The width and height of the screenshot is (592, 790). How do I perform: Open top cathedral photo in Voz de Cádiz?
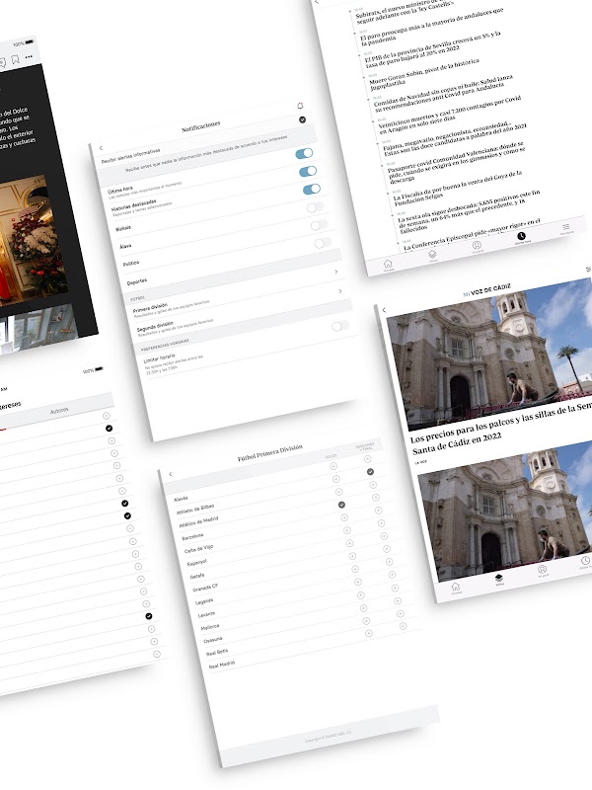[488, 356]
